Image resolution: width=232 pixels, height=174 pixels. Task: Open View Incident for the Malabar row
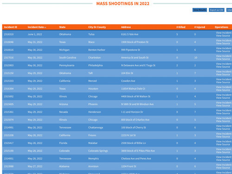pyautogui.click(x=224, y=142)
